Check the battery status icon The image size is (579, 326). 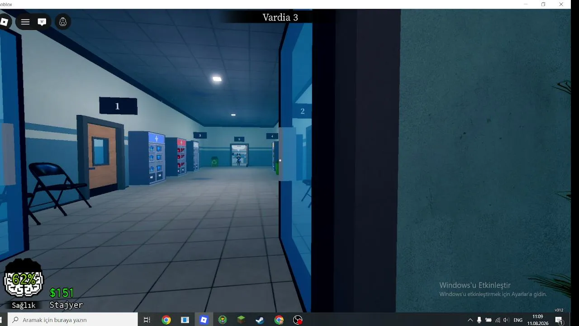489,320
